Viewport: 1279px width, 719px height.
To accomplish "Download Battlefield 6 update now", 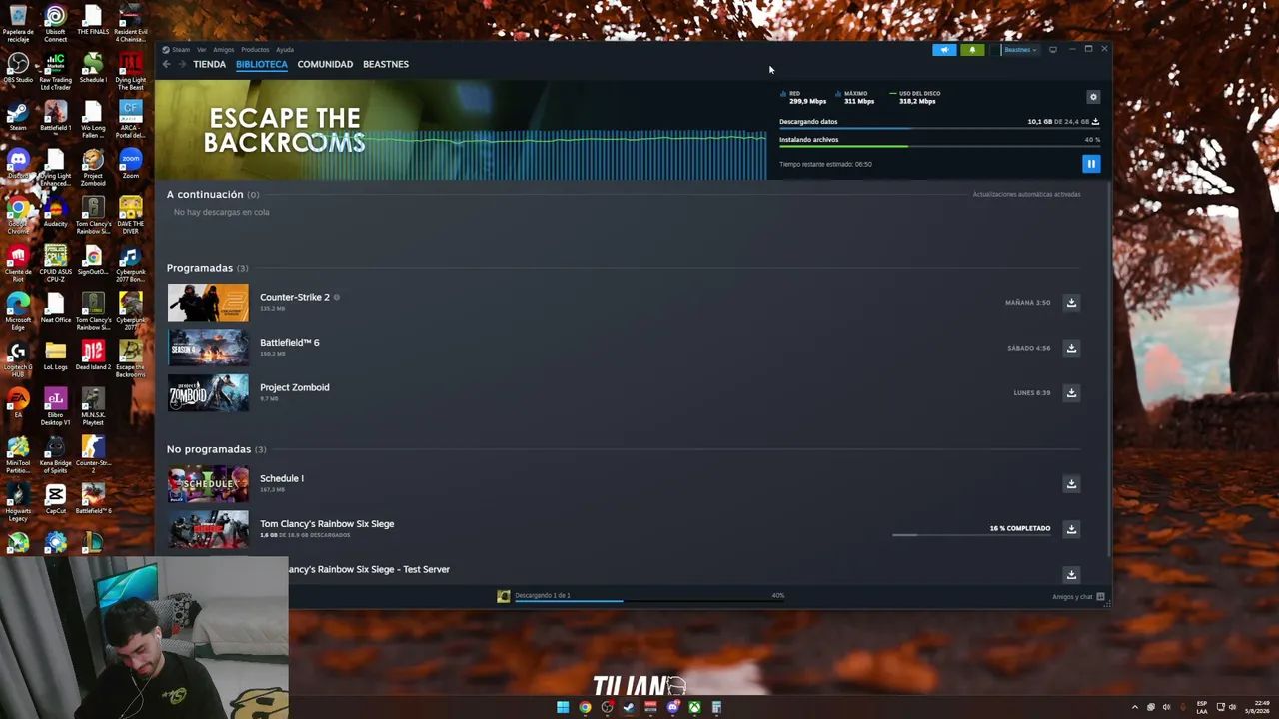I will tap(1071, 348).
